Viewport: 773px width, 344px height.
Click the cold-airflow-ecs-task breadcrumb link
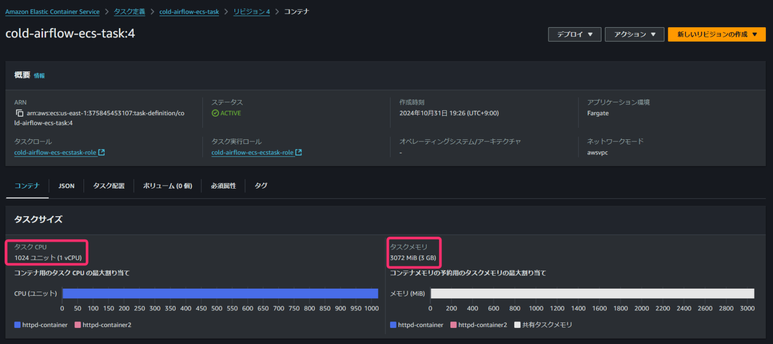pos(189,11)
